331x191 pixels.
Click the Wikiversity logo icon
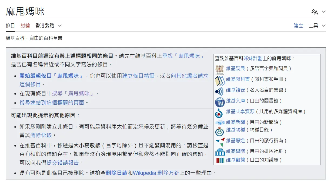[x=220, y=152]
